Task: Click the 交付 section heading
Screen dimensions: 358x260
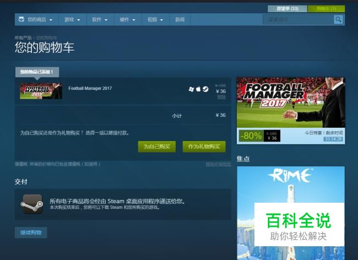Action: click(21, 182)
